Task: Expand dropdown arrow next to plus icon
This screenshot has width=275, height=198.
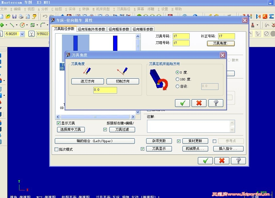Action: click(x=7, y=25)
